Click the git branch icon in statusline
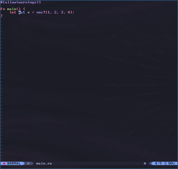178x169 pixels. pyautogui.click(x=28, y=163)
